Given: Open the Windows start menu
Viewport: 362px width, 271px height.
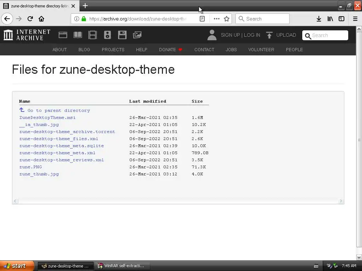Looking at the screenshot, I should tap(17, 266).
